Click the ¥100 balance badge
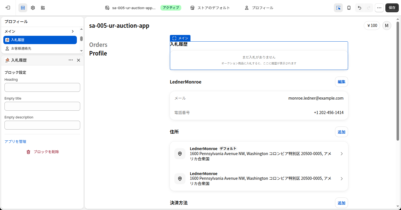Image resolution: width=401 pixels, height=210 pixels. 372,26
